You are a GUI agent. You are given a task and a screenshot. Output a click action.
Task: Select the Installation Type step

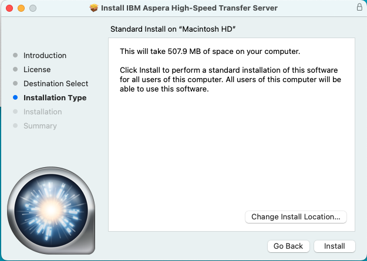(55, 97)
